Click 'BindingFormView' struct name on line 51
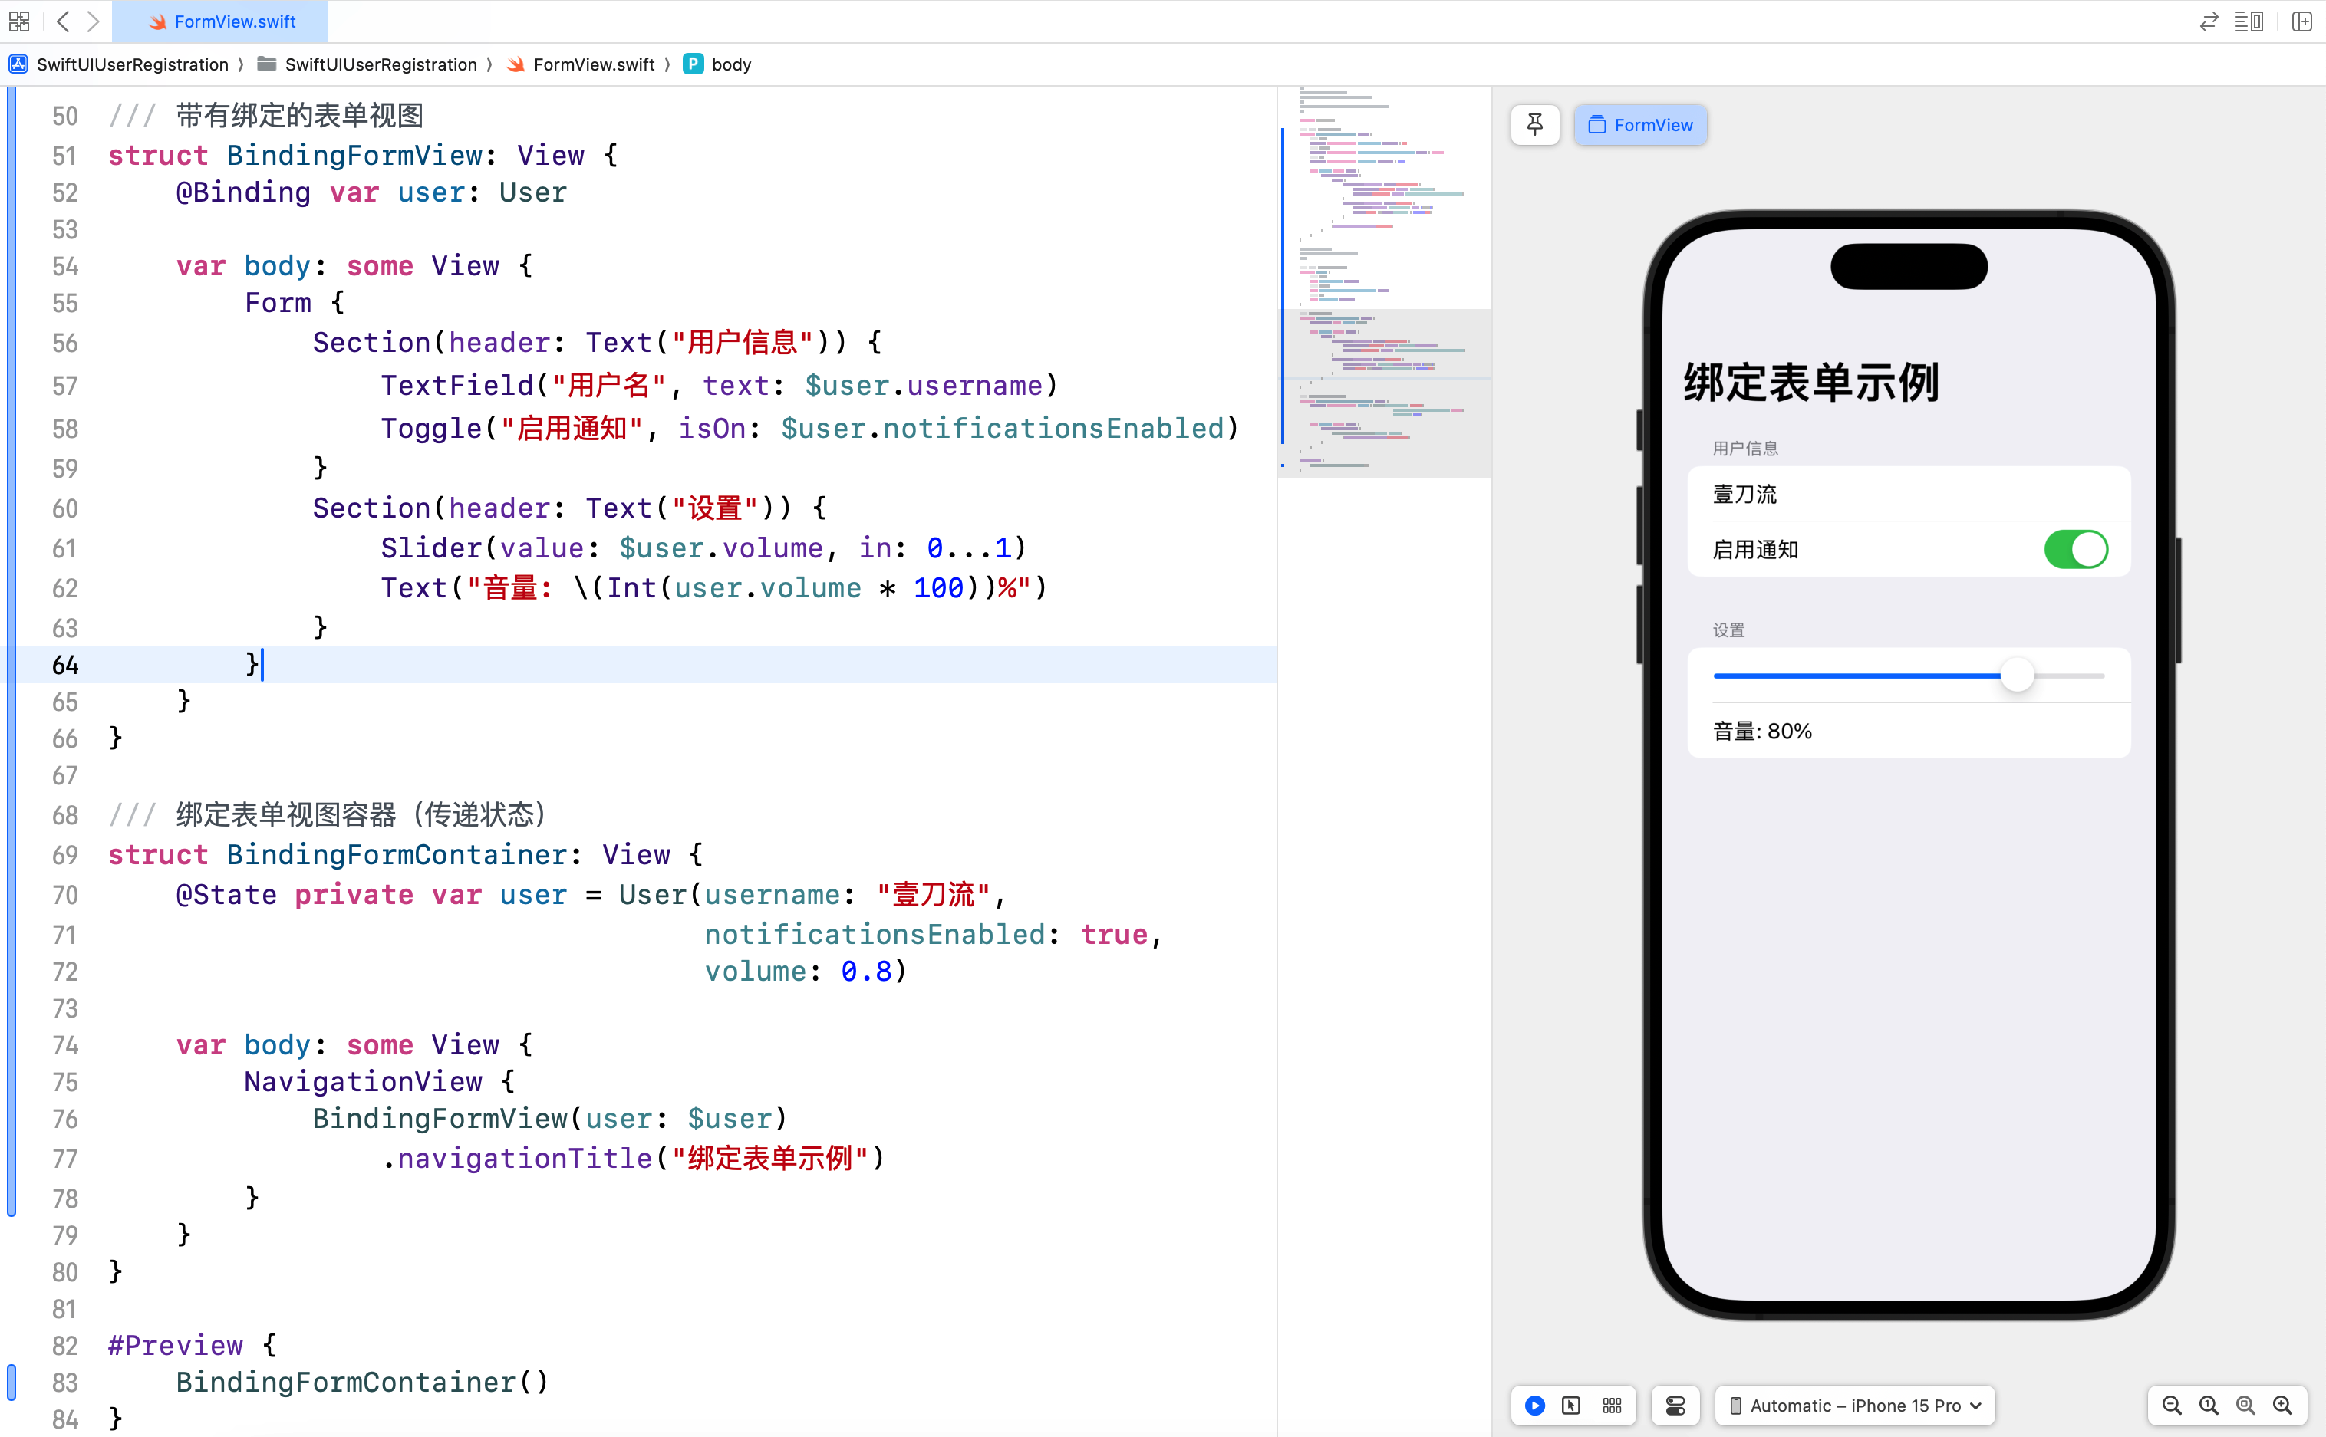This screenshot has height=1437, width=2326. [354, 155]
